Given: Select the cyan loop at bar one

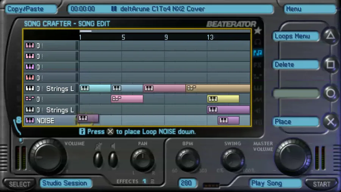Looking at the screenshot, I should pyautogui.click(x=95, y=88).
